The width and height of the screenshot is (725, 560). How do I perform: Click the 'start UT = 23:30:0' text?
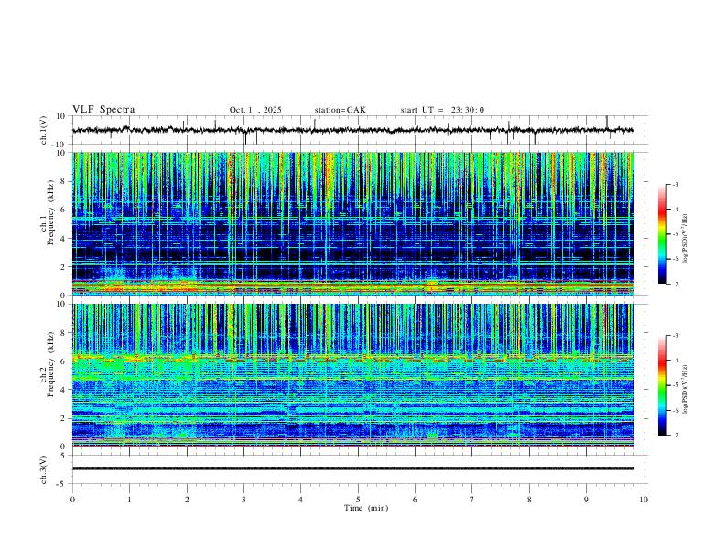[442, 110]
